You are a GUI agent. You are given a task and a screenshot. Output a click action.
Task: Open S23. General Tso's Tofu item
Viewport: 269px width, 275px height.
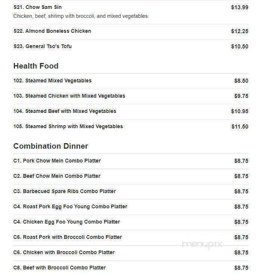click(x=131, y=47)
